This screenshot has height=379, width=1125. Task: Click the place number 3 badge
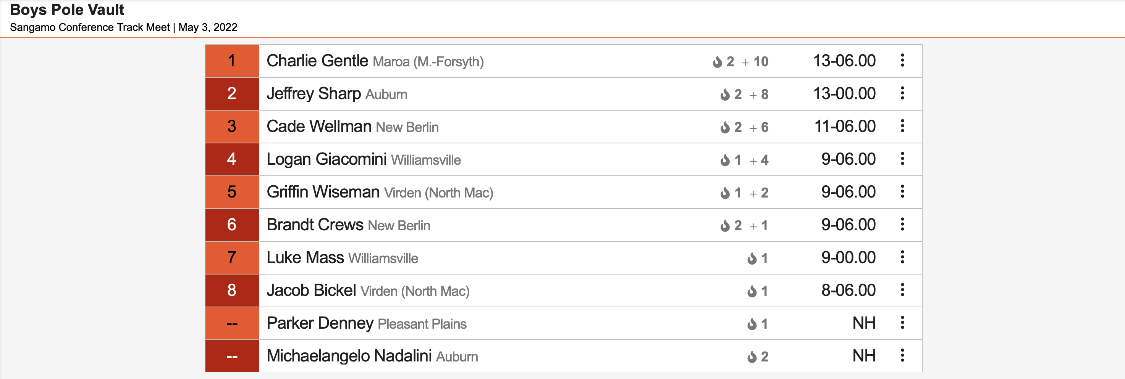pos(232,127)
